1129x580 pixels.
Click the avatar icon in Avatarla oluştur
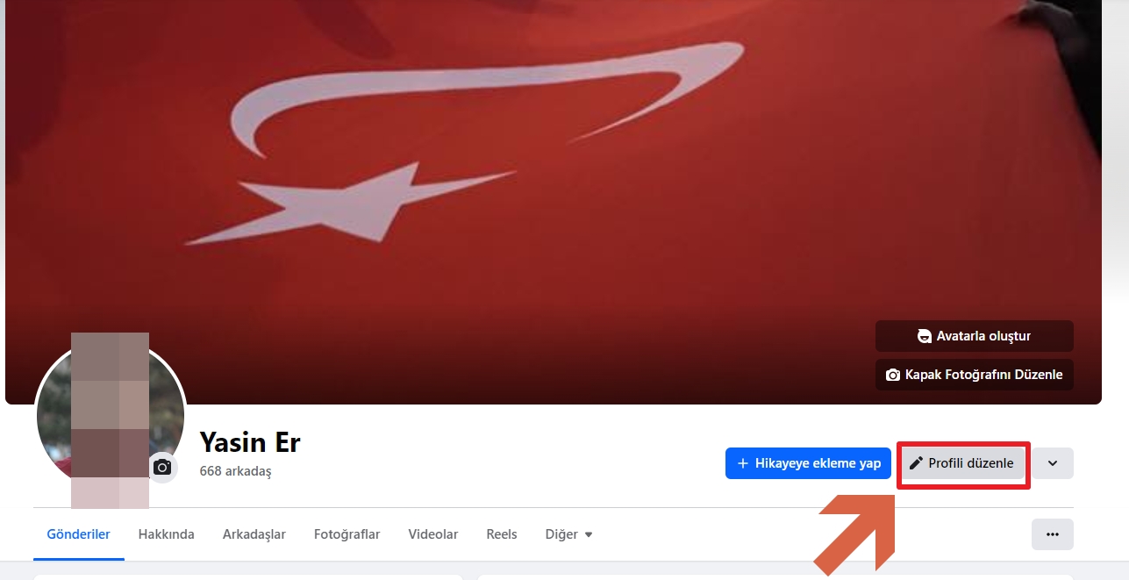924,336
